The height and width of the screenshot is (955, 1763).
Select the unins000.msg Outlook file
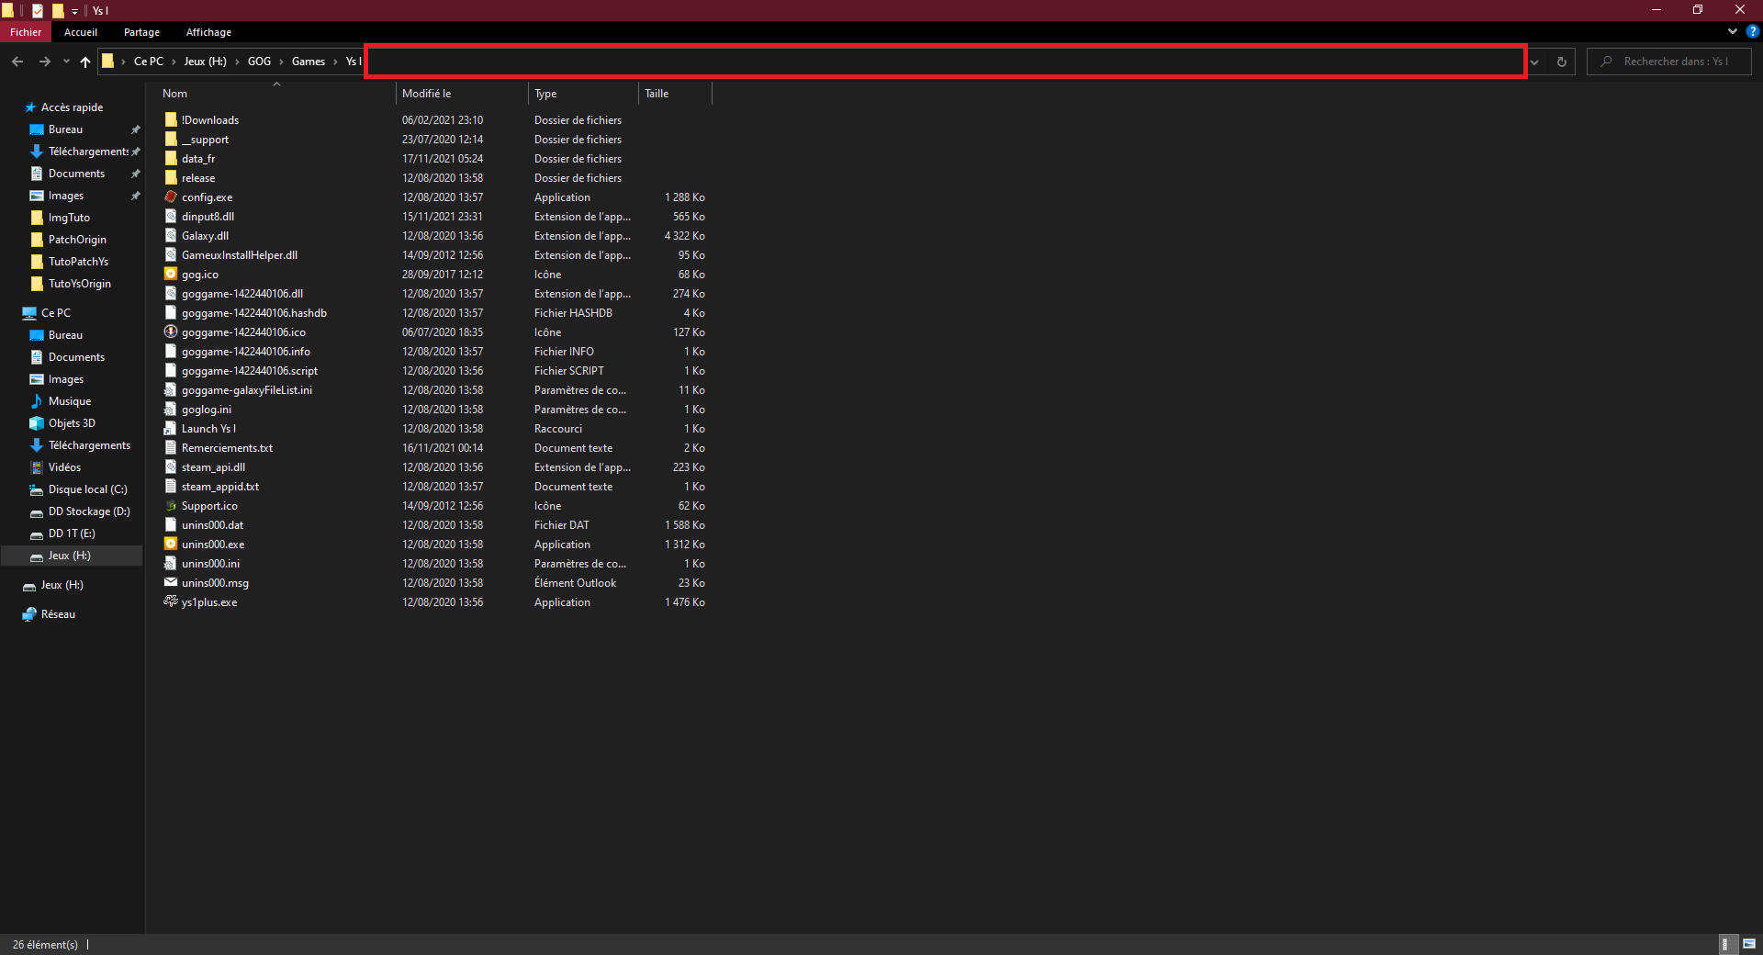coord(215,583)
